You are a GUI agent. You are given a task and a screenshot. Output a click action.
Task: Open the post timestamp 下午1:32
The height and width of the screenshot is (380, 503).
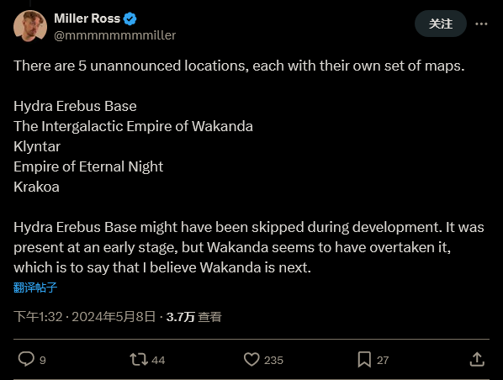coord(38,317)
